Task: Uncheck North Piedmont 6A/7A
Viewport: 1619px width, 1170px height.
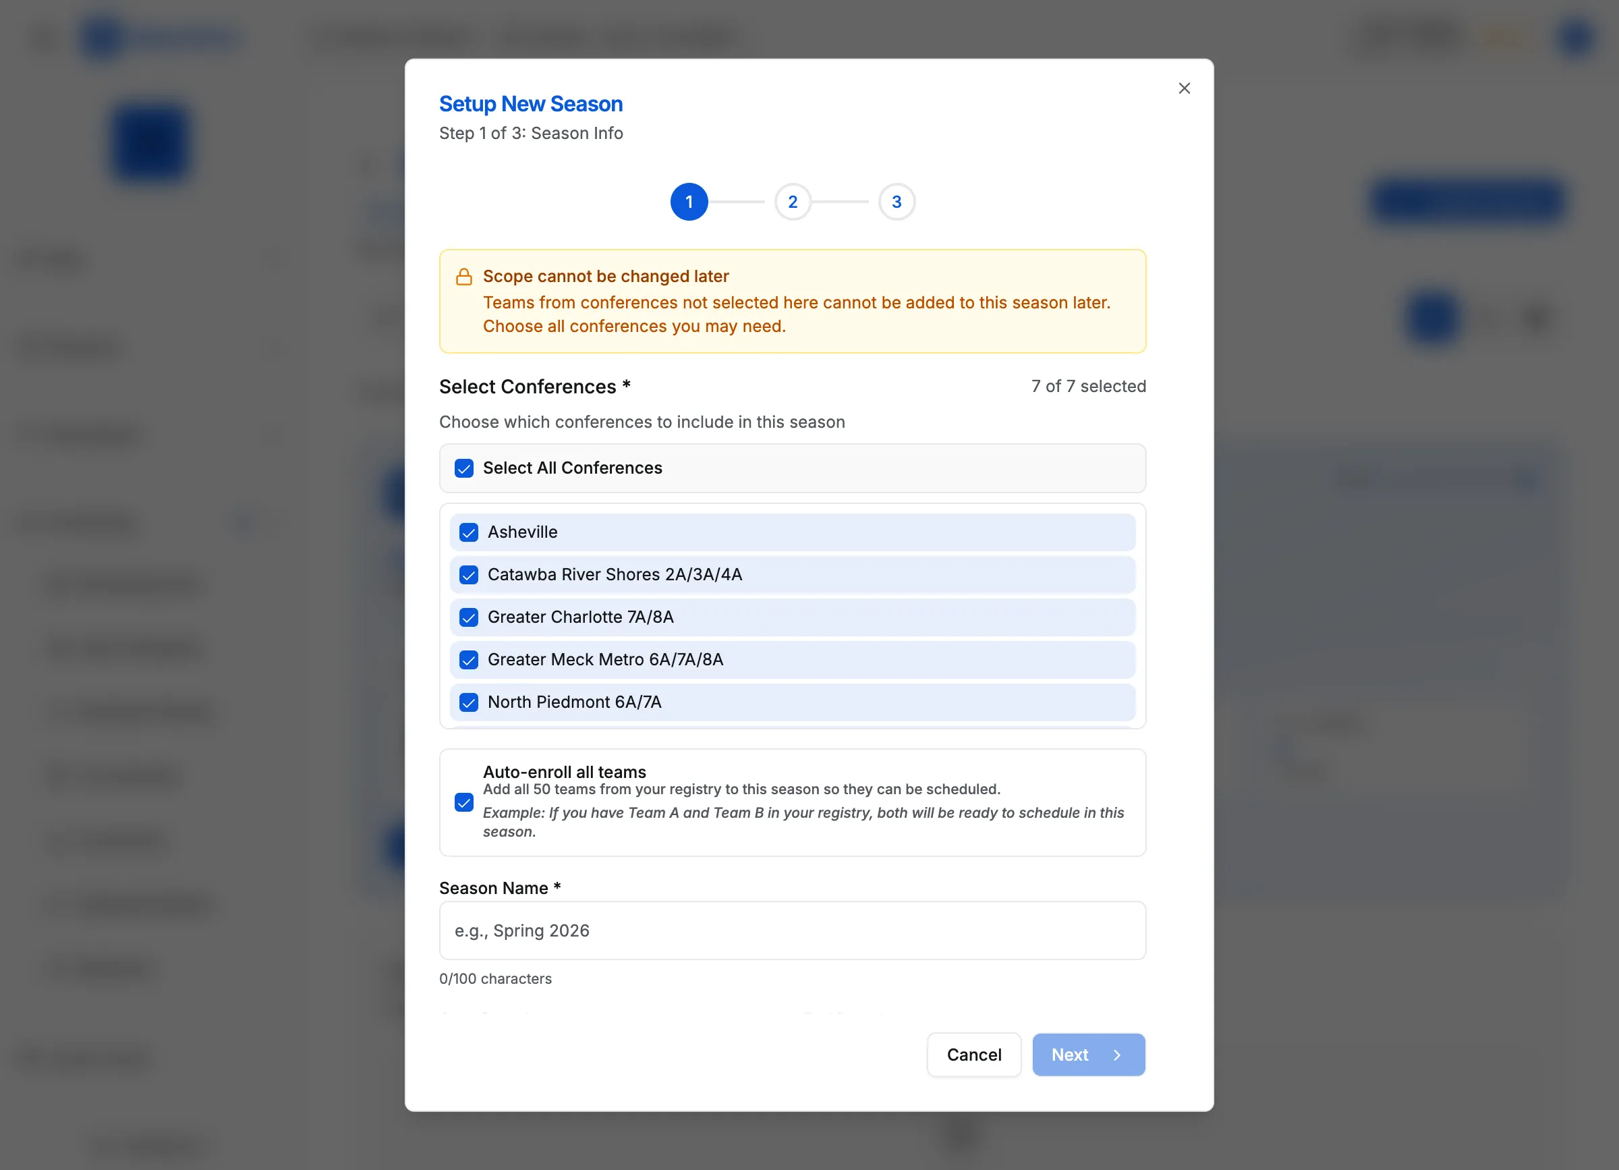Action: (468, 702)
